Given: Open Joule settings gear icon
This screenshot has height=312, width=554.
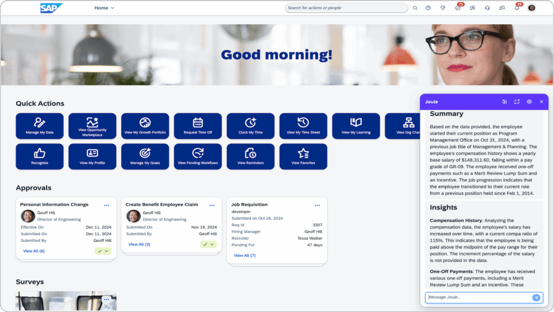Looking at the screenshot, I should point(529,102).
